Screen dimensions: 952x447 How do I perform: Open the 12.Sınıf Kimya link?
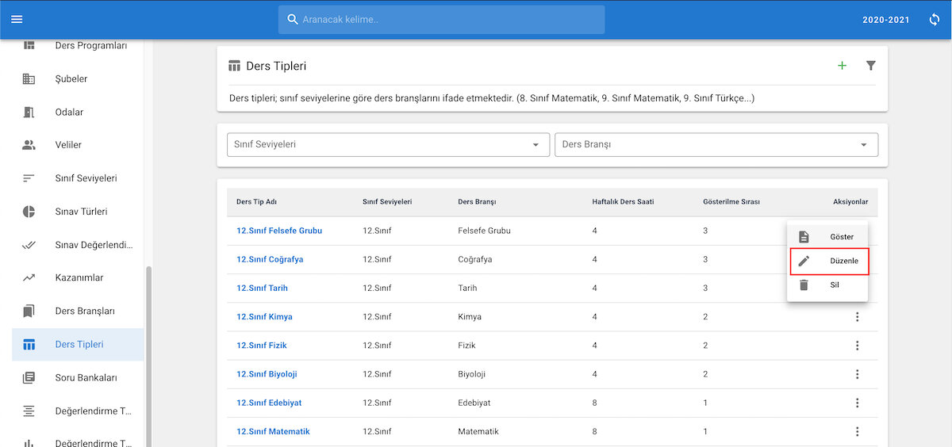pos(264,317)
